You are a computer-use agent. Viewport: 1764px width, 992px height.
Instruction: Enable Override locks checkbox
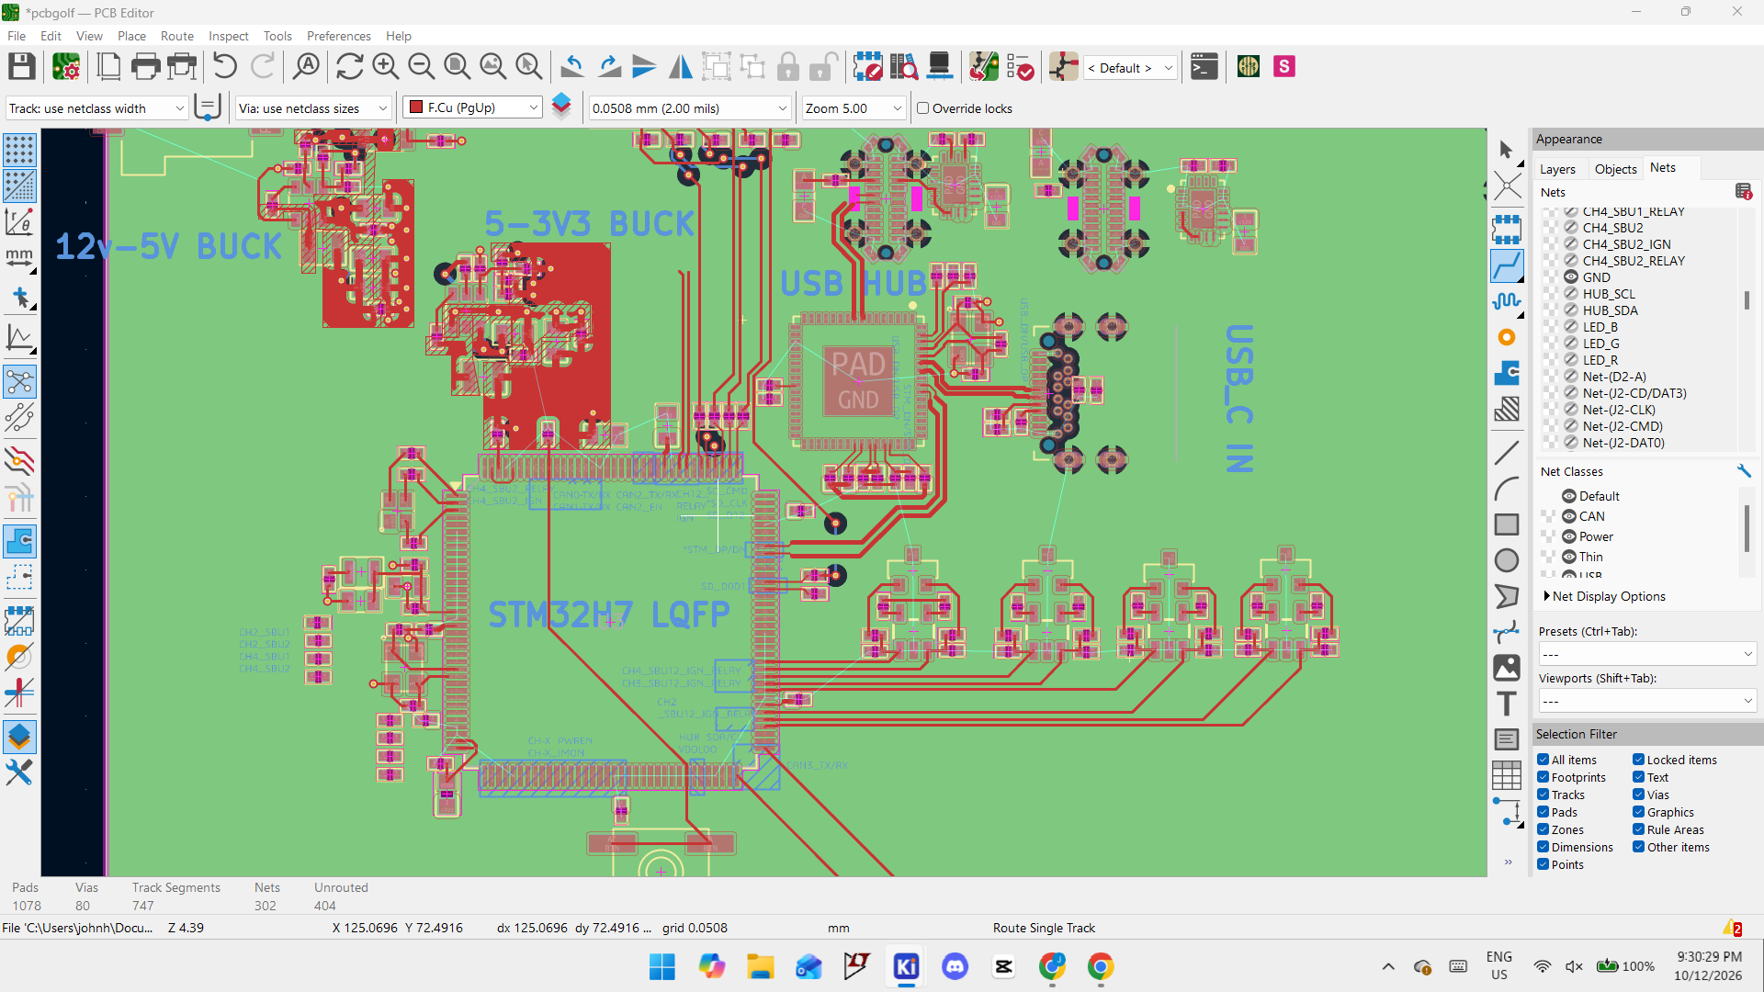[x=923, y=108]
